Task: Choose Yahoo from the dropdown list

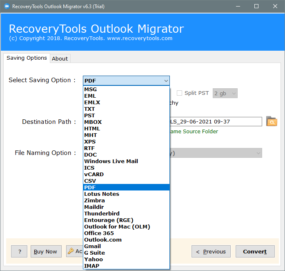Action: click(126, 260)
